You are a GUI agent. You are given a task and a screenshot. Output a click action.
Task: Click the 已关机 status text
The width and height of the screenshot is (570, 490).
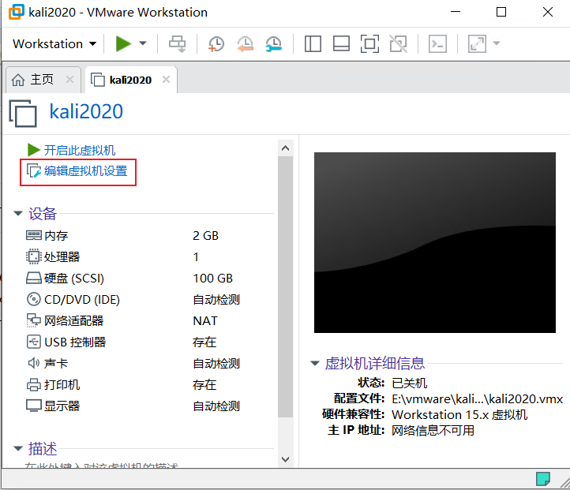pyautogui.click(x=410, y=383)
